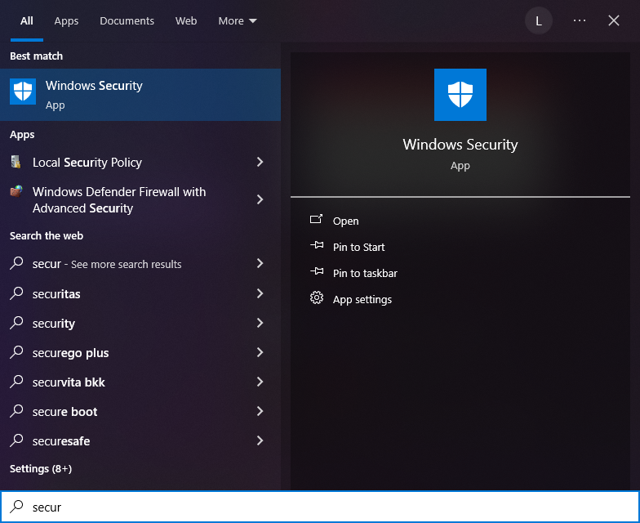This screenshot has height=523, width=640.
Task: Switch to the Documents filter tab
Action: [127, 20]
